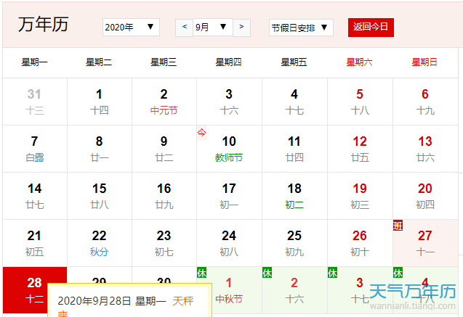The height and width of the screenshot is (317, 463).
Task: Click the 休 badge on October 3
Action: (332, 273)
